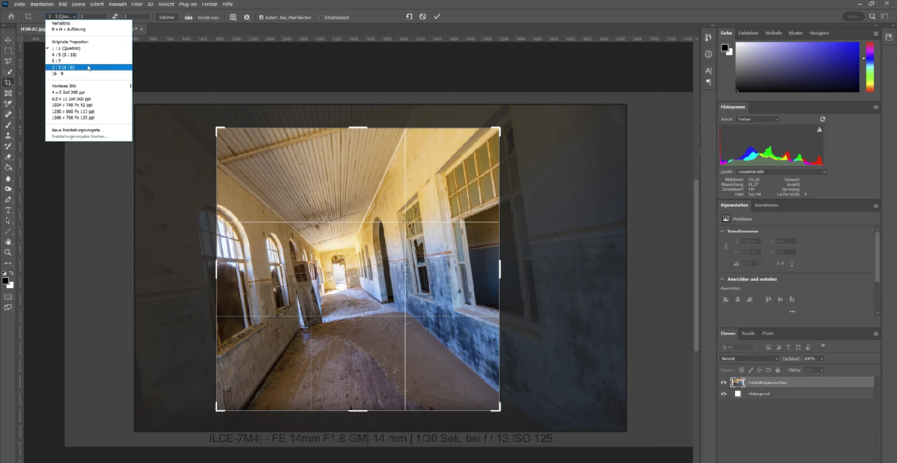Click the Löschen button in the options bar
897x463 pixels.
168,16
